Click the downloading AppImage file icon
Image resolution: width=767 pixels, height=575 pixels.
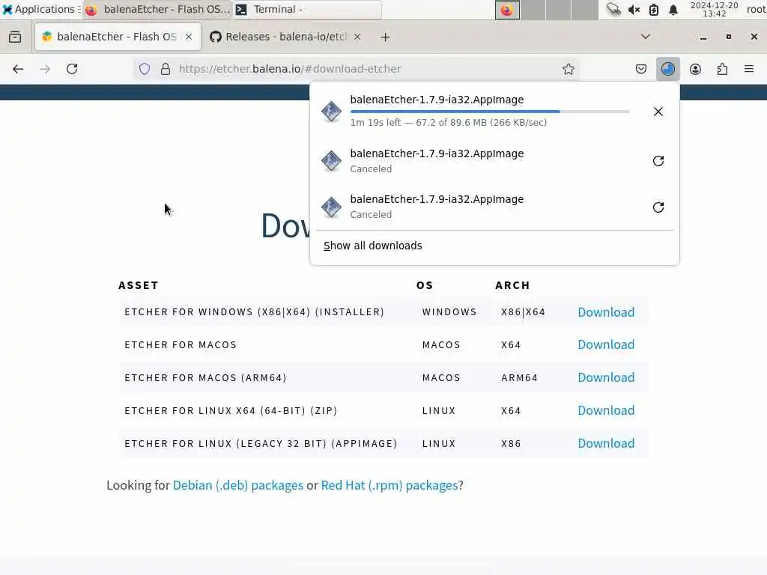pos(331,111)
